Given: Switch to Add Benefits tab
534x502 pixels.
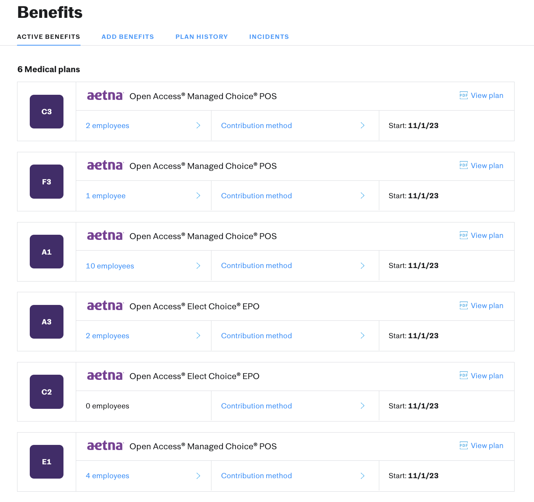Looking at the screenshot, I should (128, 37).
